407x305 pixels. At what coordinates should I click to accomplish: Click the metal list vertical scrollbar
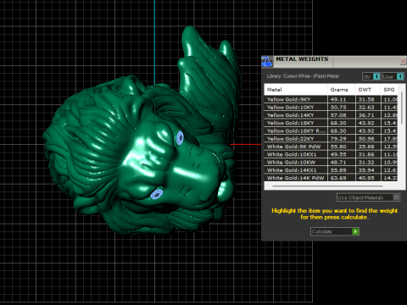click(402, 108)
